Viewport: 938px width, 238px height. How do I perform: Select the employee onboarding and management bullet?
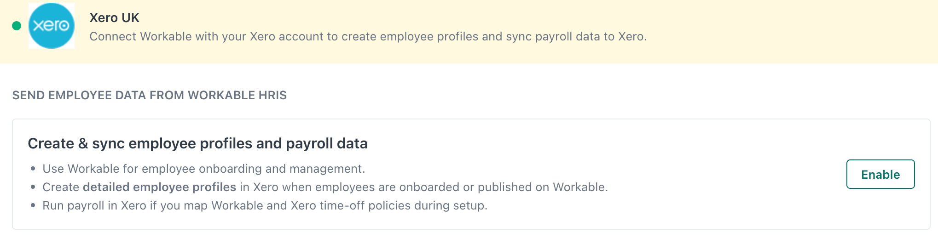pos(203,169)
